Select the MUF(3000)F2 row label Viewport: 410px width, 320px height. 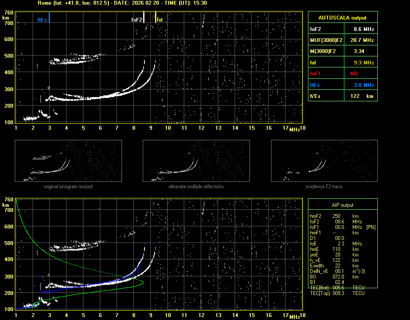(x=326, y=40)
